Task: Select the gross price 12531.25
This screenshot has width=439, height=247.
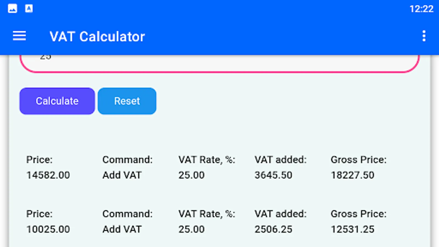Action: pos(352,229)
